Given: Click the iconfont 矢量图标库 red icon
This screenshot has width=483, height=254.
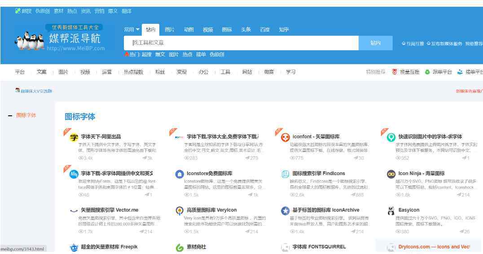Looking at the screenshot, I should click(x=285, y=137).
